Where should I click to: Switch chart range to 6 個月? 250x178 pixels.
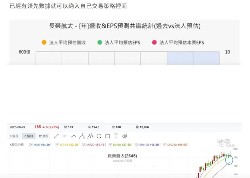(29, 136)
